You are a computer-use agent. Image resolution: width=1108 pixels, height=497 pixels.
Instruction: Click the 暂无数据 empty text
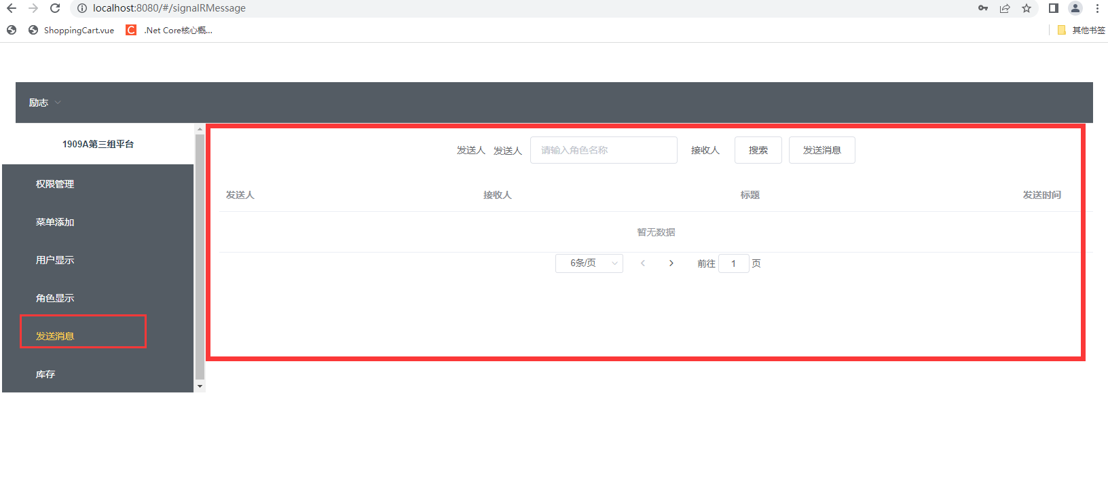[x=656, y=232]
